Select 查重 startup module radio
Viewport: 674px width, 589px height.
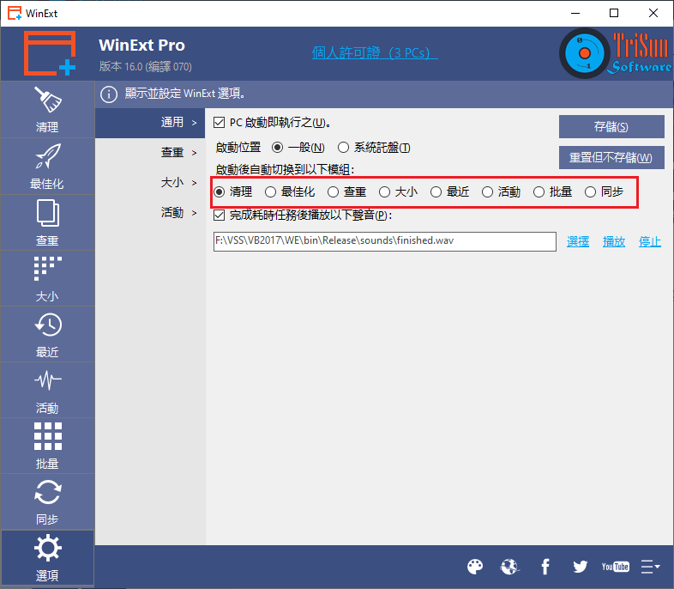point(333,191)
